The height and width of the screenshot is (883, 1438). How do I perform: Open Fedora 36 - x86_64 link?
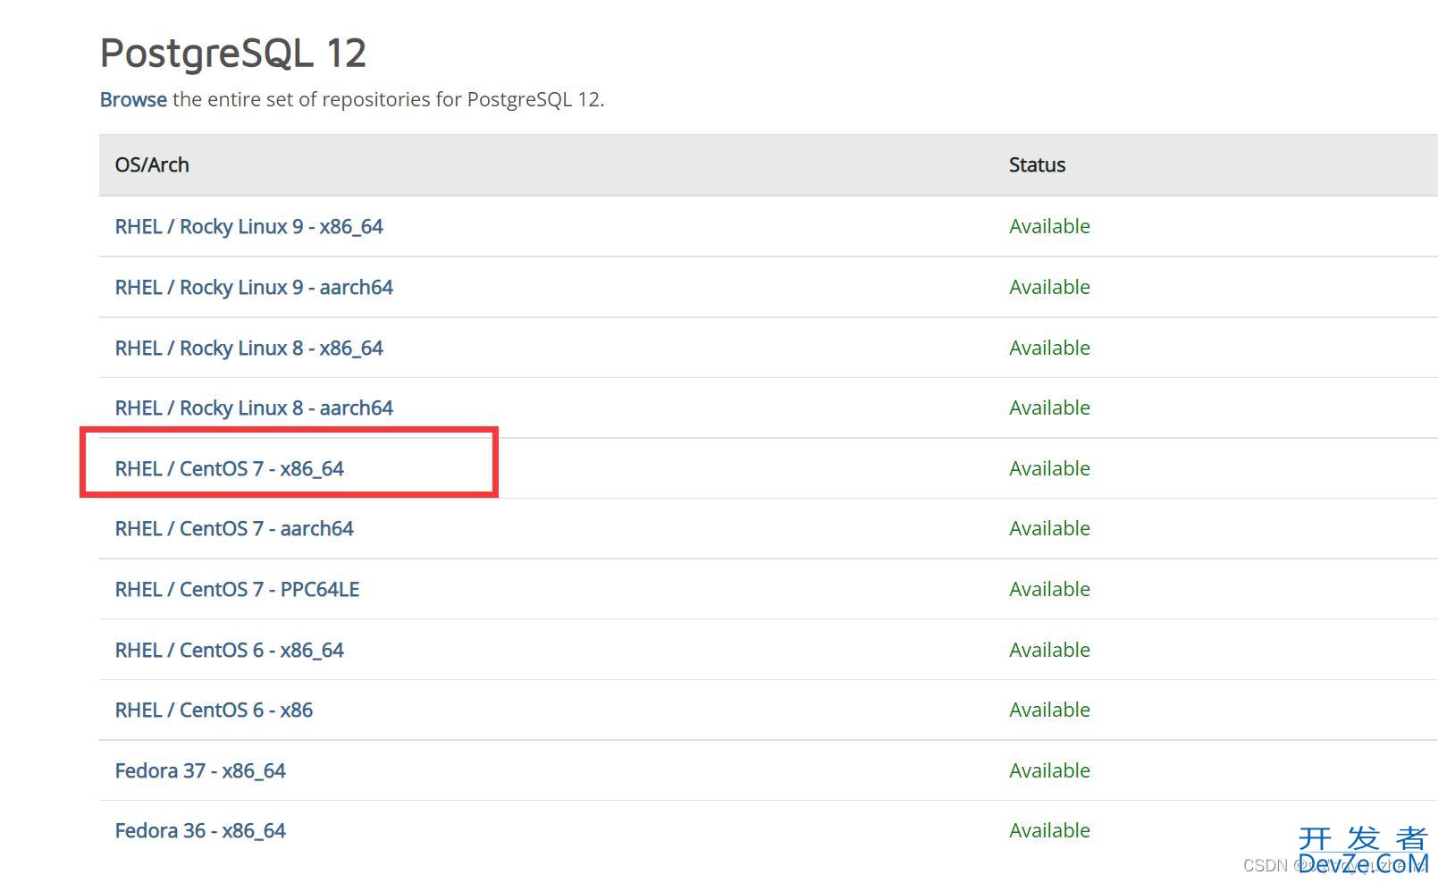point(200,830)
